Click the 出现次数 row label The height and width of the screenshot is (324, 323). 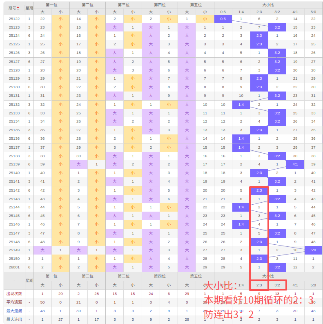tap(14, 294)
